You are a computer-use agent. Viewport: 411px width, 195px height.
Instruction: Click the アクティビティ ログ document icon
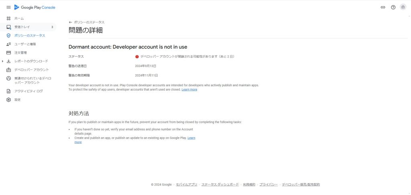click(x=8, y=91)
